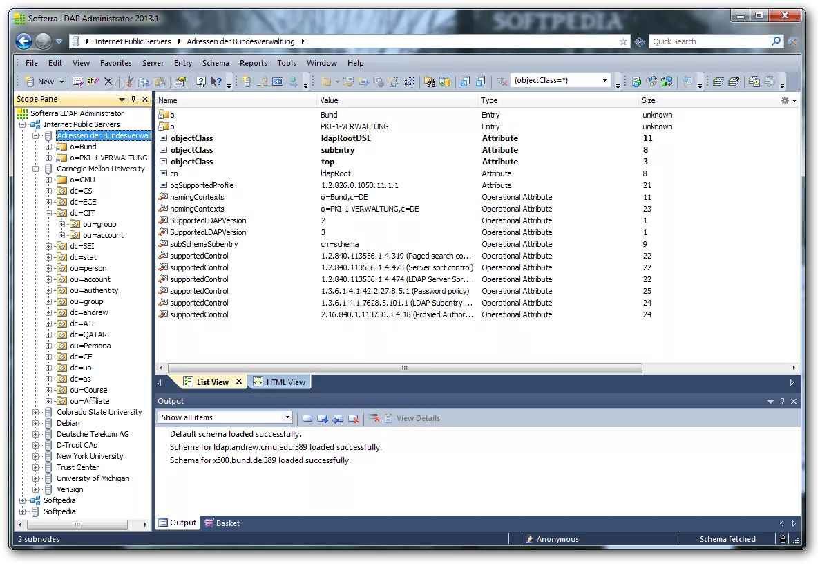Click the Quick Search magnifier icon
The height and width of the screenshot is (564, 820).
[x=776, y=41]
